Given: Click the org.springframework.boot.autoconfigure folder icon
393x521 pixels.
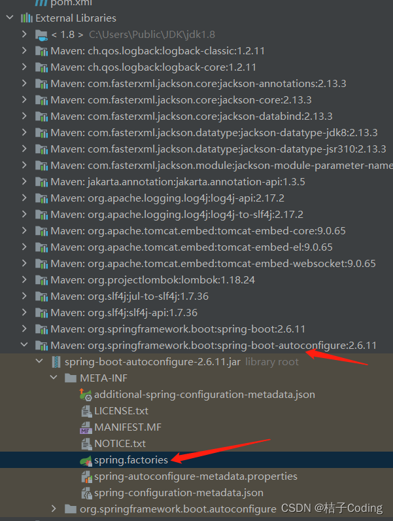Looking at the screenshot, I should tap(71, 509).
